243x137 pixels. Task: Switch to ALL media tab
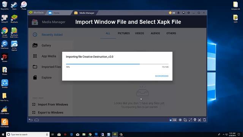click(108, 33)
